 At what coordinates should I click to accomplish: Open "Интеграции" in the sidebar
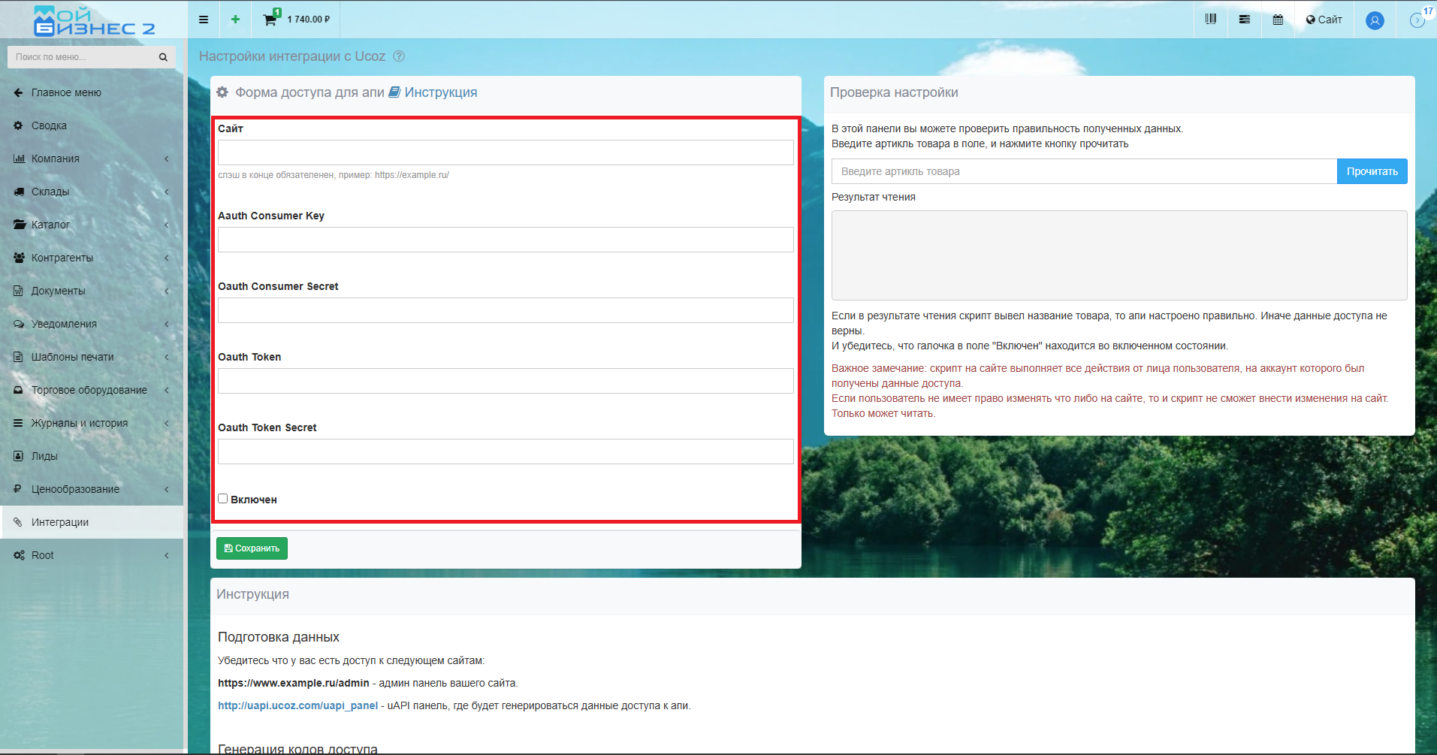(x=60, y=522)
